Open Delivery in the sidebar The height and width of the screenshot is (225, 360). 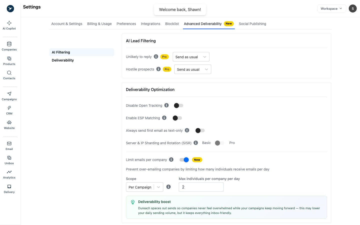pyautogui.click(x=9, y=189)
